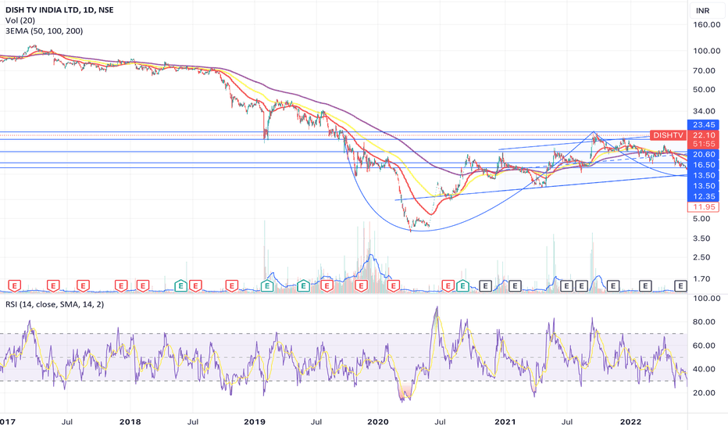Click the 16.50 horizontal line price label

click(703, 165)
